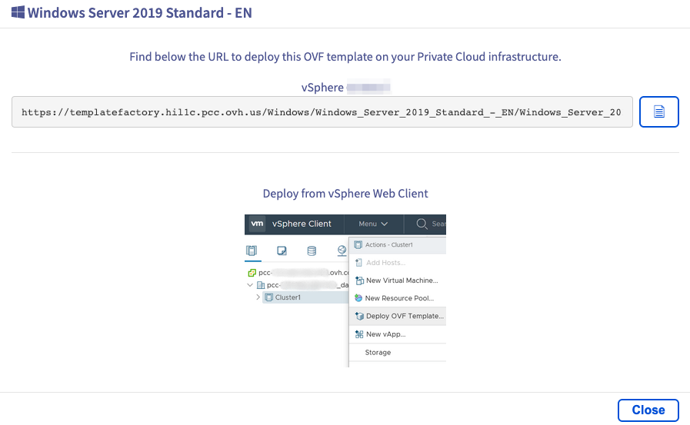This screenshot has height=425, width=690.
Task: Click the 'Find below the URL' instruction text
Action: [x=345, y=57]
